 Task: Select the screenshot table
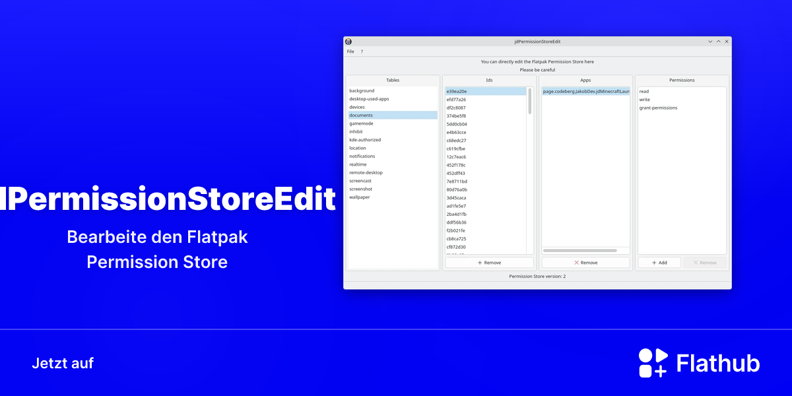(393, 189)
